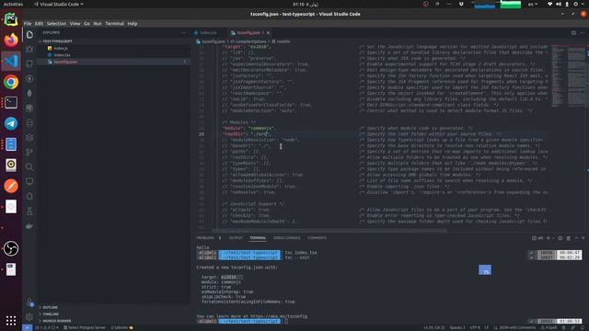Viewport: 589px width, 331px height.
Task: Switch to the index.tsx editor tab
Action: (208, 33)
